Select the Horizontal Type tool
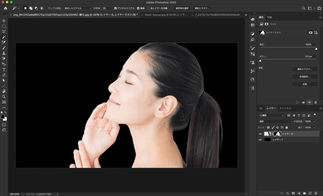The height and width of the screenshot is (196, 323). 4,70
